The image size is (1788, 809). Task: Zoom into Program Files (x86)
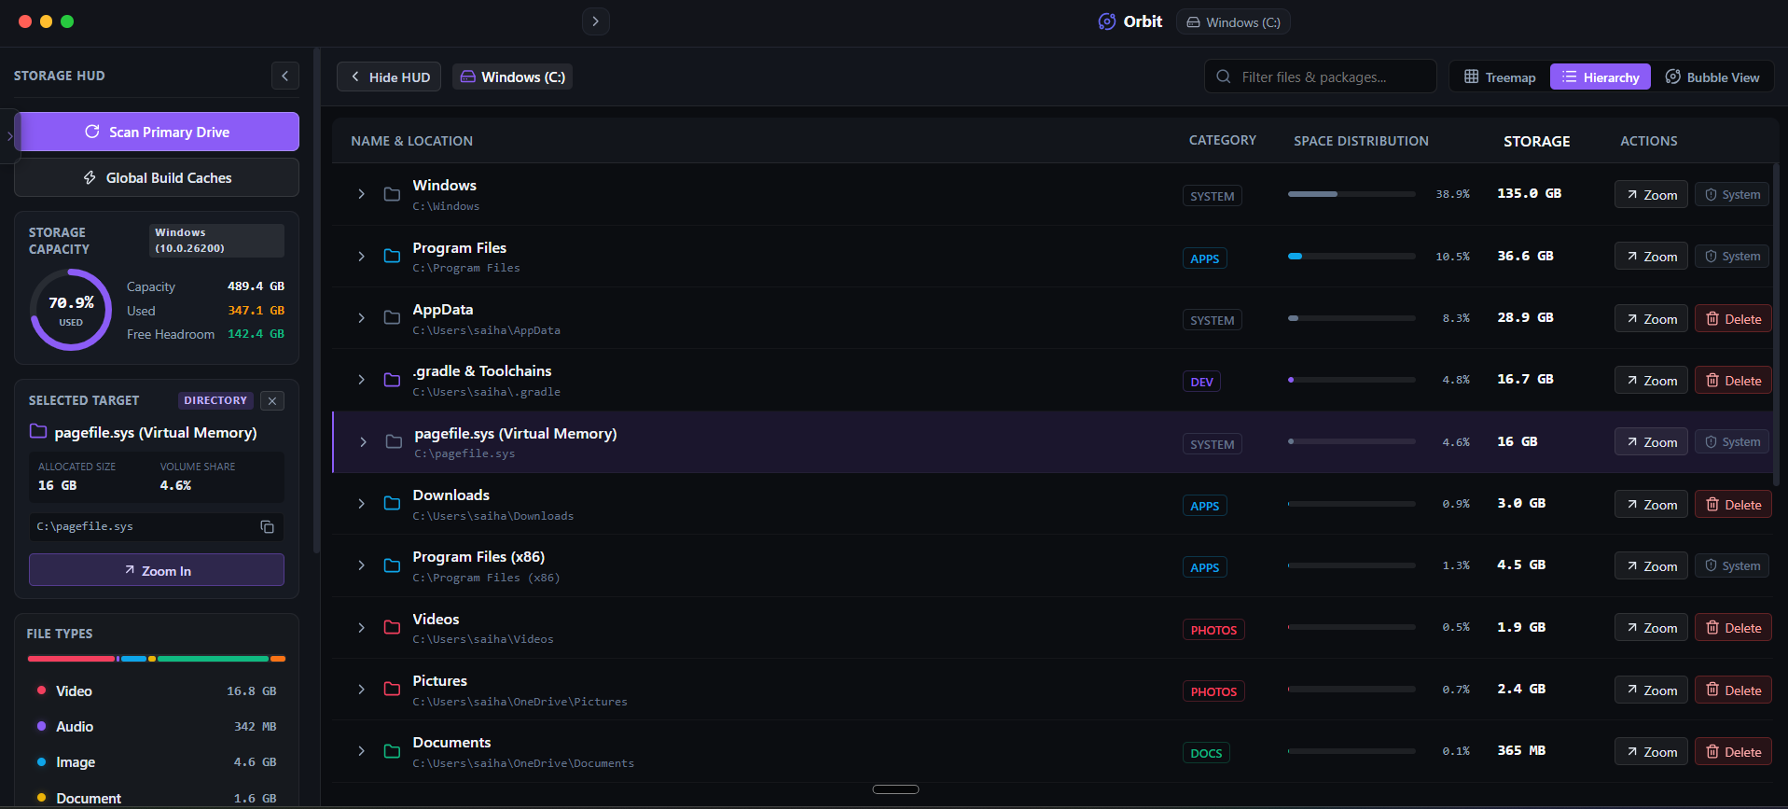click(x=1651, y=565)
